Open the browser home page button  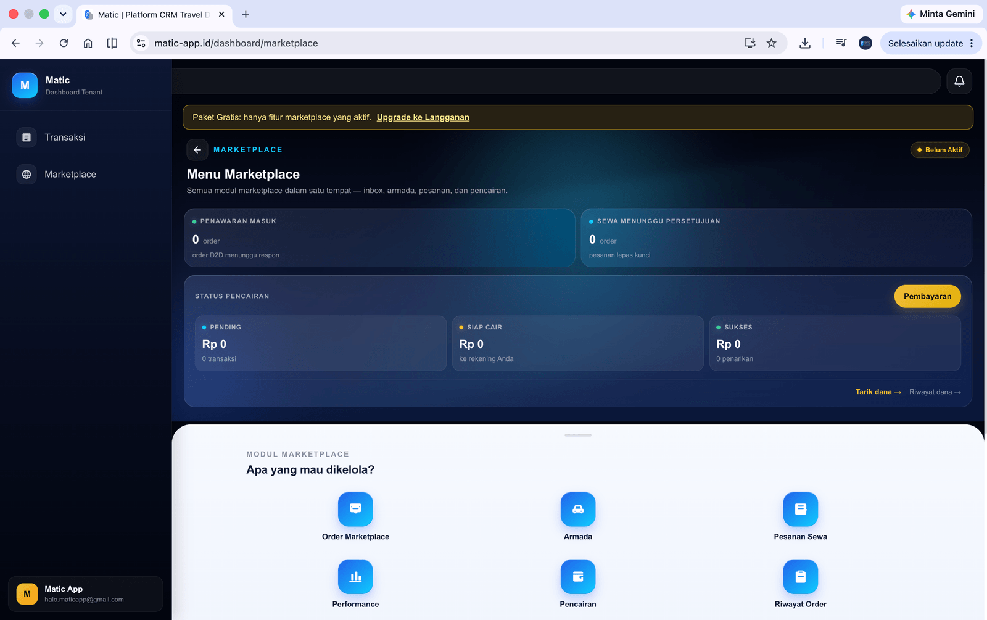[88, 43]
